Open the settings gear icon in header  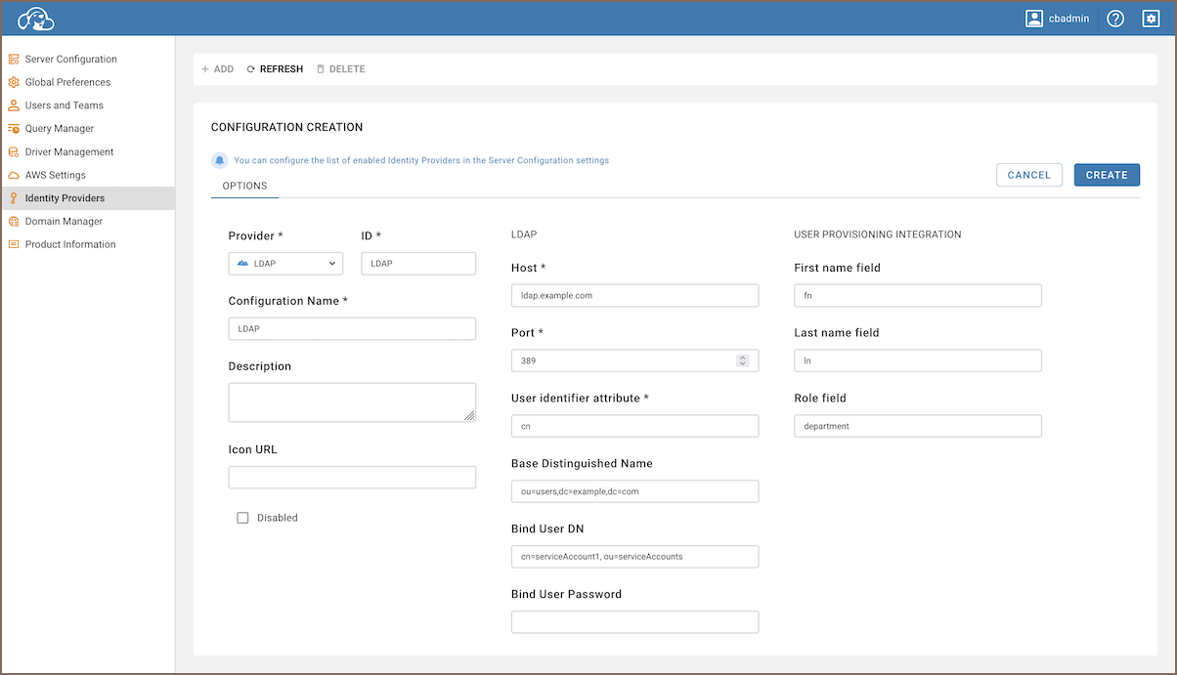point(1151,19)
